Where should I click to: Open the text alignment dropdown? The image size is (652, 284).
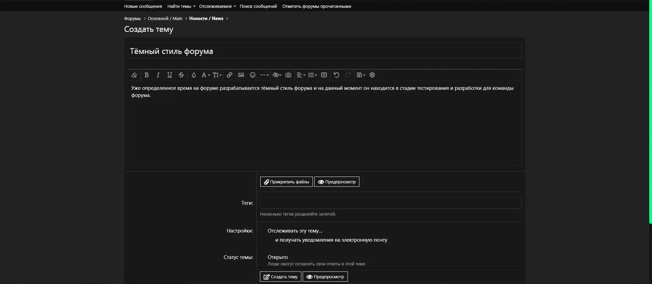point(301,75)
